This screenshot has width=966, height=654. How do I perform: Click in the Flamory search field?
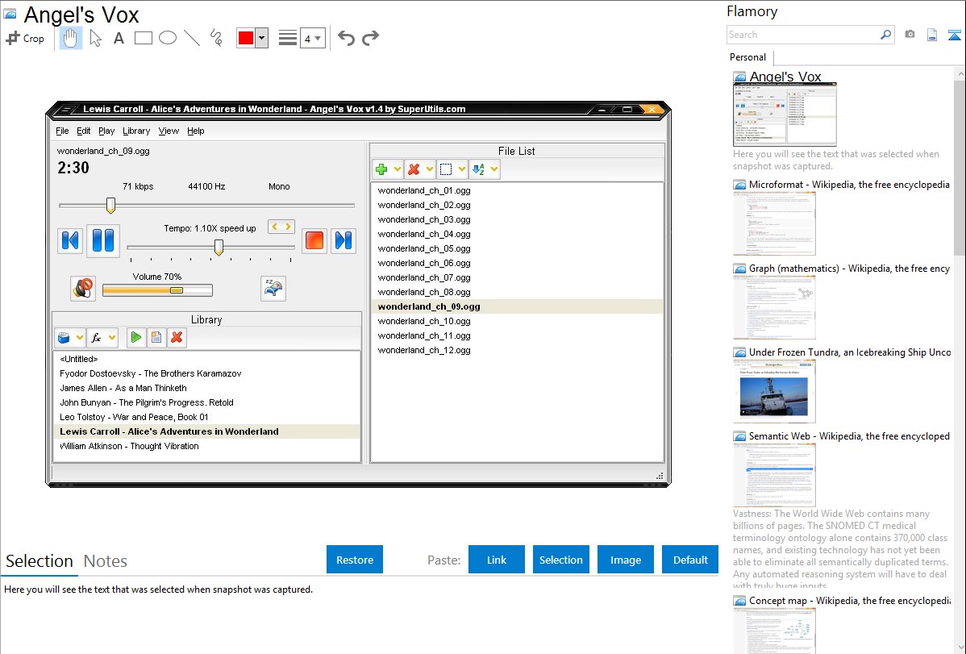802,35
